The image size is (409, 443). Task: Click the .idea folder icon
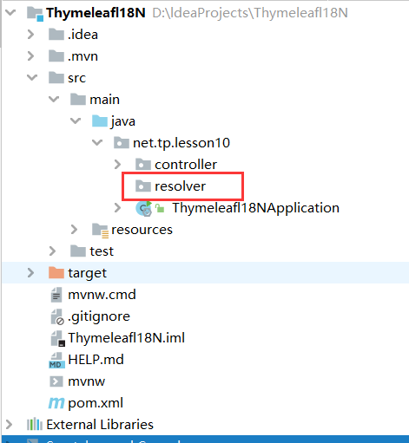56,35
